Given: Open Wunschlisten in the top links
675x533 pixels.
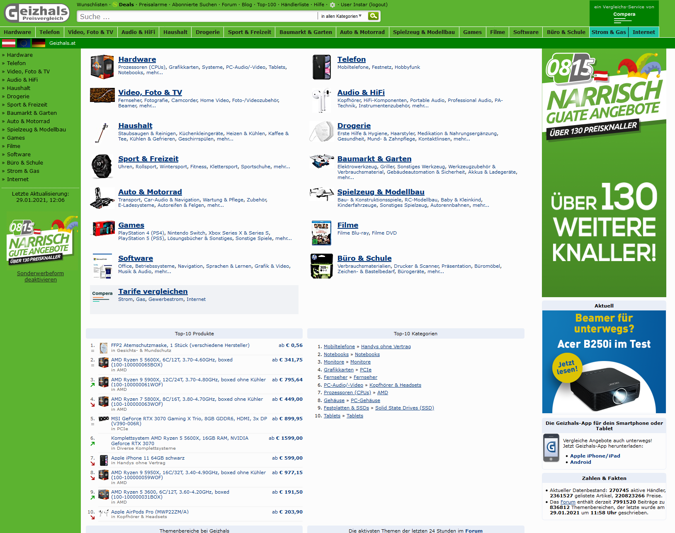Looking at the screenshot, I should pos(92,5).
